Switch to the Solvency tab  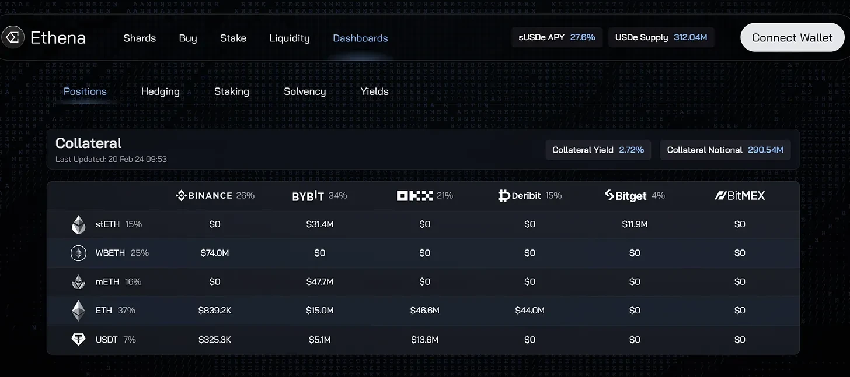pyautogui.click(x=305, y=91)
